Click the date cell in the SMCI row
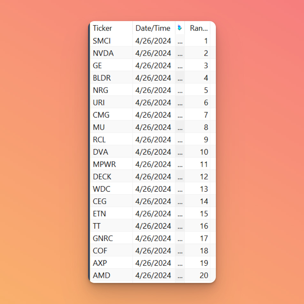The image size is (304, 304). tap(154, 41)
